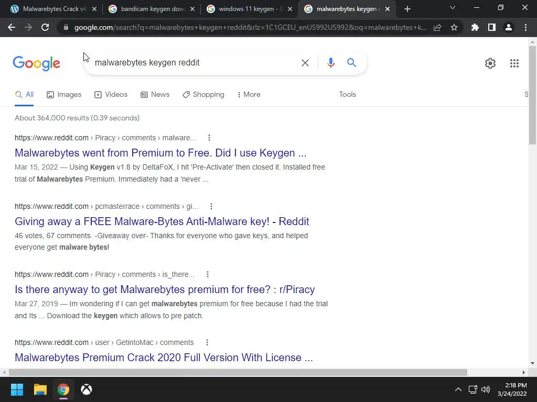This screenshot has height=402, width=537.
Task: Select News results tab
Action: coord(155,95)
